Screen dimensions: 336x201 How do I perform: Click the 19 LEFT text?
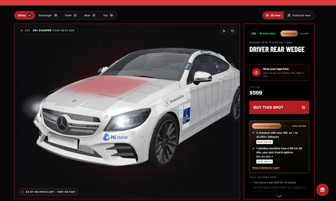pos(304,34)
